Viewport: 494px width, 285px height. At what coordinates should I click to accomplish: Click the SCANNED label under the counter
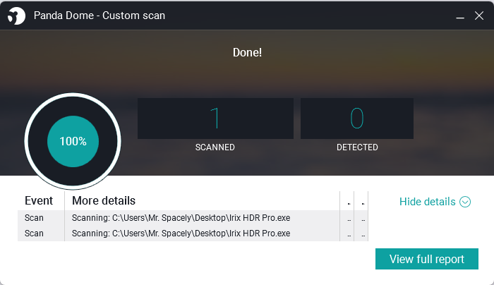(215, 147)
